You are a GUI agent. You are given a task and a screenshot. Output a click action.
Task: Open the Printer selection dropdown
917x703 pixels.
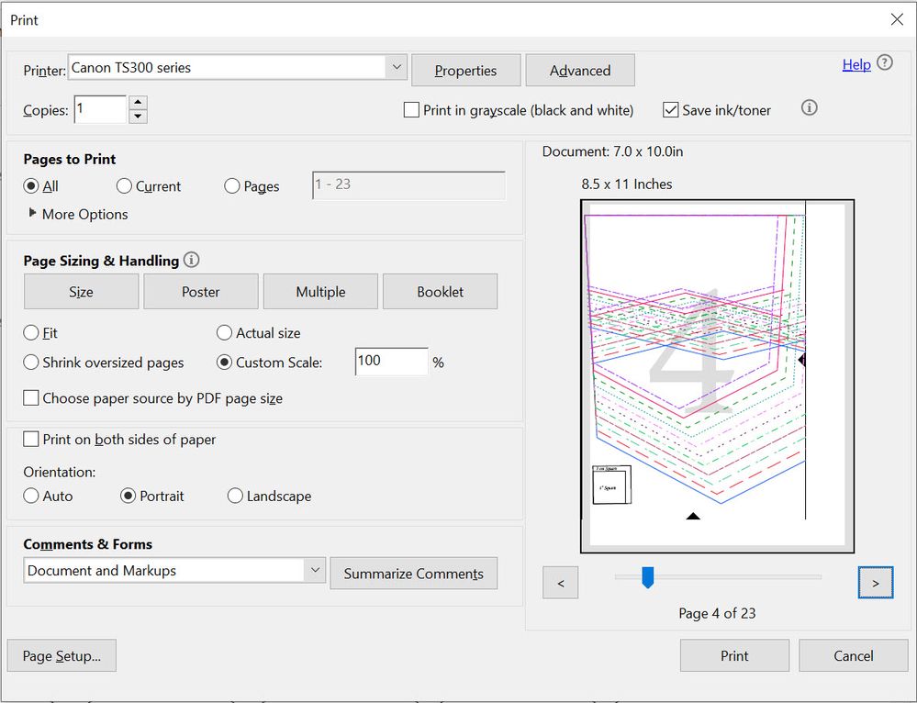pos(396,66)
